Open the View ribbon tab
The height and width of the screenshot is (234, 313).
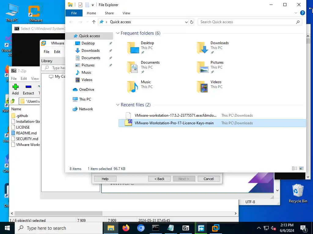[126, 13]
